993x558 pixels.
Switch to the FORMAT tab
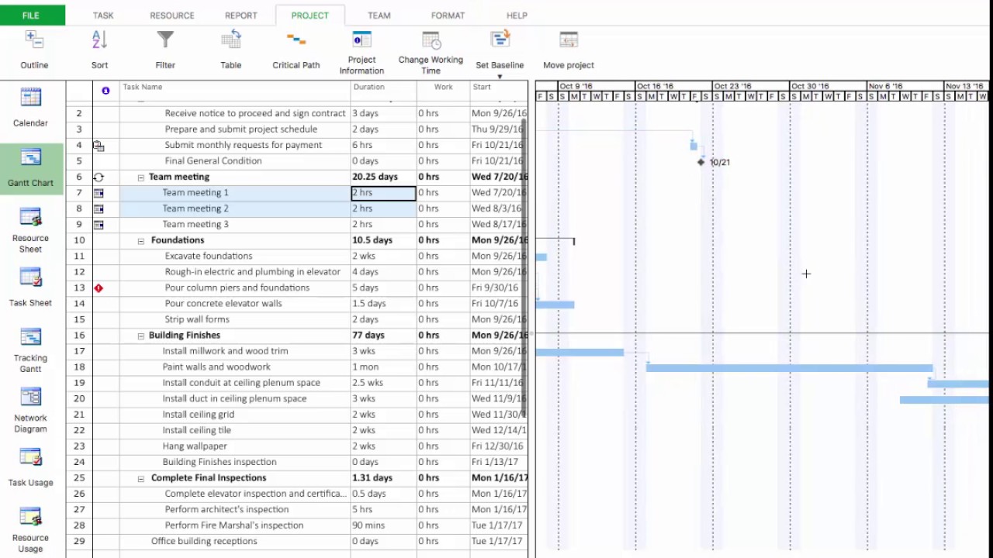click(x=448, y=15)
